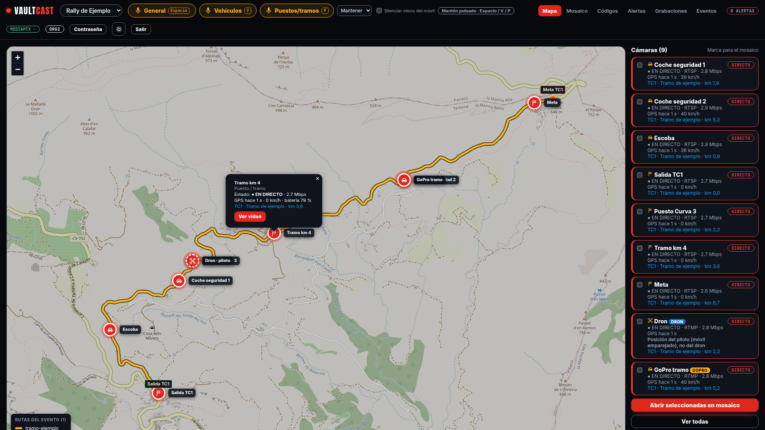Check Escoba camera checkbox
765x430 pixels.
point(639,139)
